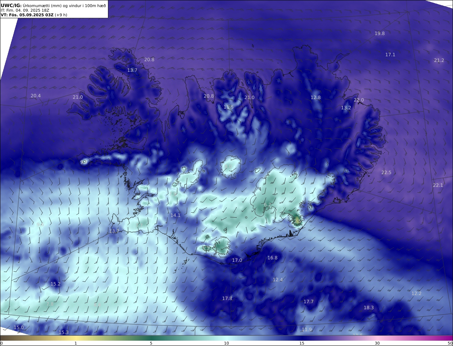Click the 15.3 value label
Viewport: 453px width, 346px height.
coord(64,332)
